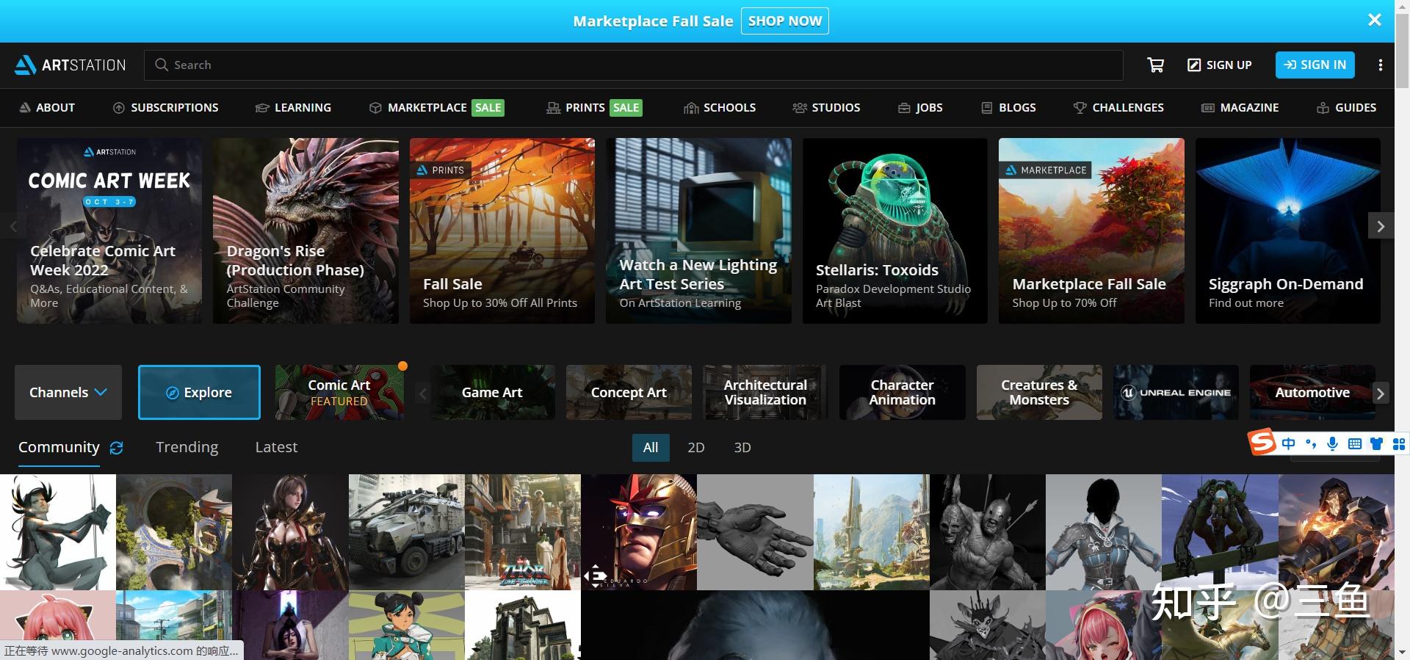The image size is (1410, 660).
Task: Click the refresh icon beside Community
Action: tap(116, 448)
